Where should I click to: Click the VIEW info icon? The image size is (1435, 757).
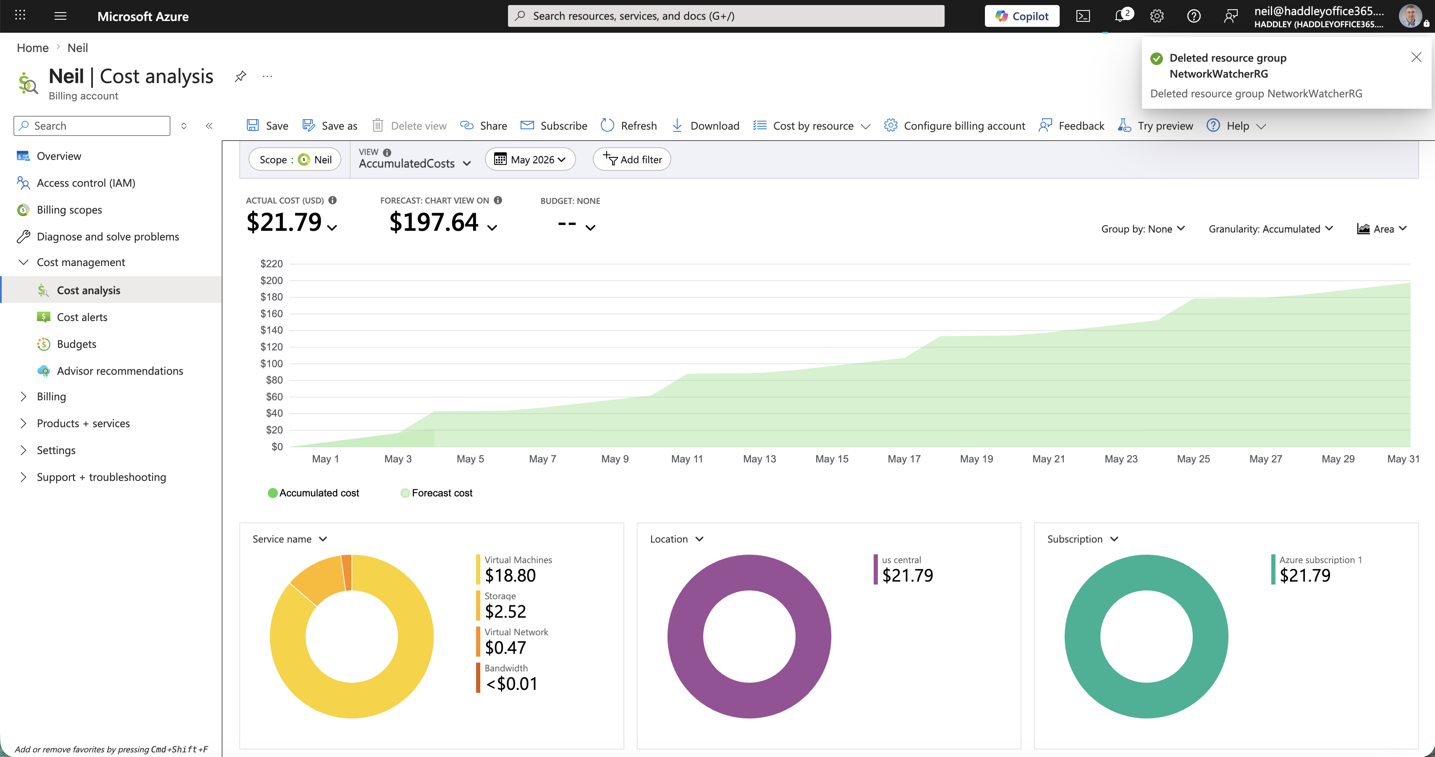(x=387, y=152)
